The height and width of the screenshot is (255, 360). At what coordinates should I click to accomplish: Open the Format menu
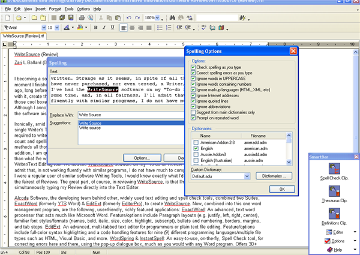tap(55, 9)
